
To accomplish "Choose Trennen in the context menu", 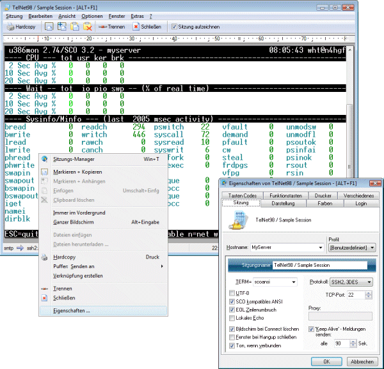I will click(103, 289).
